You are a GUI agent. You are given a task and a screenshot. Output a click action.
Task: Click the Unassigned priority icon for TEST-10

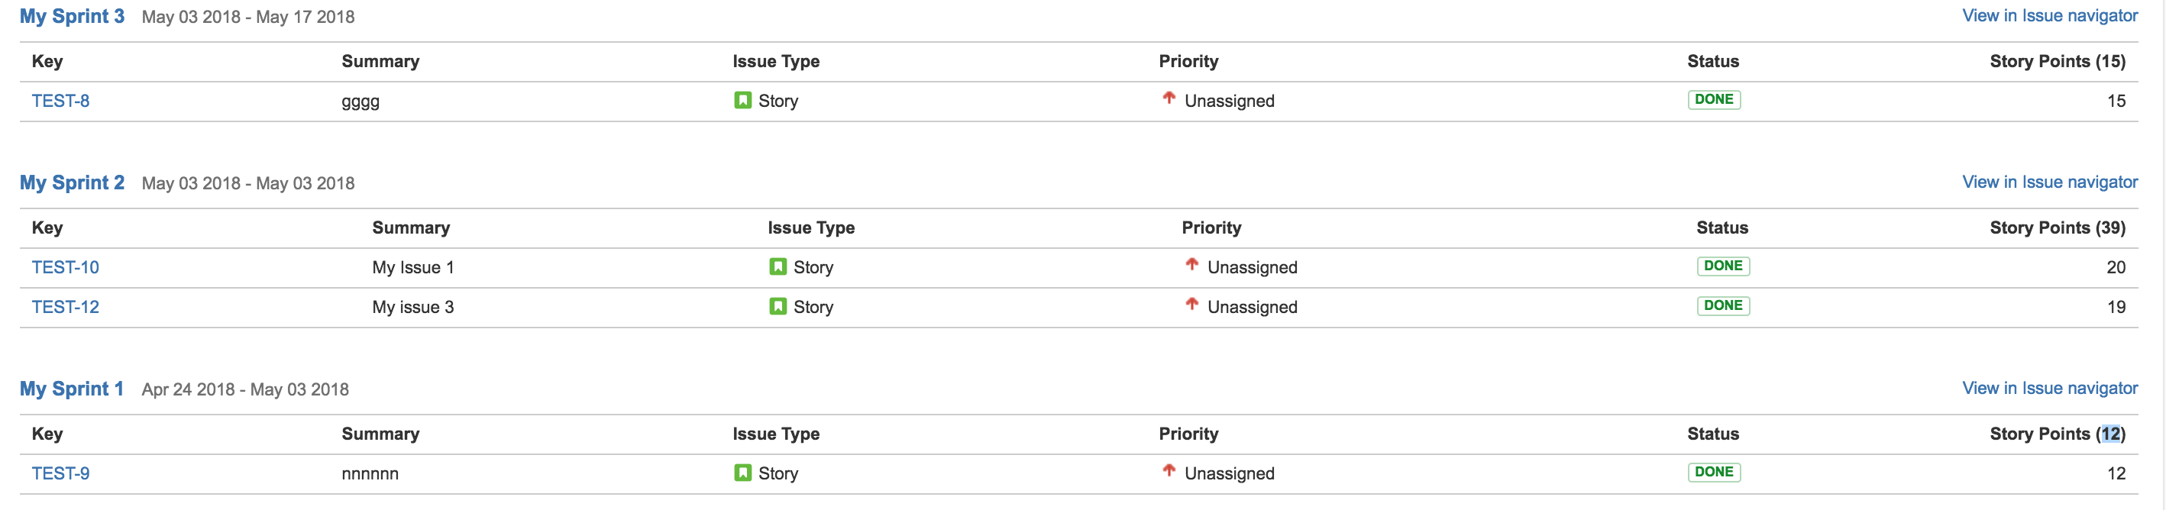(1191, 265)
